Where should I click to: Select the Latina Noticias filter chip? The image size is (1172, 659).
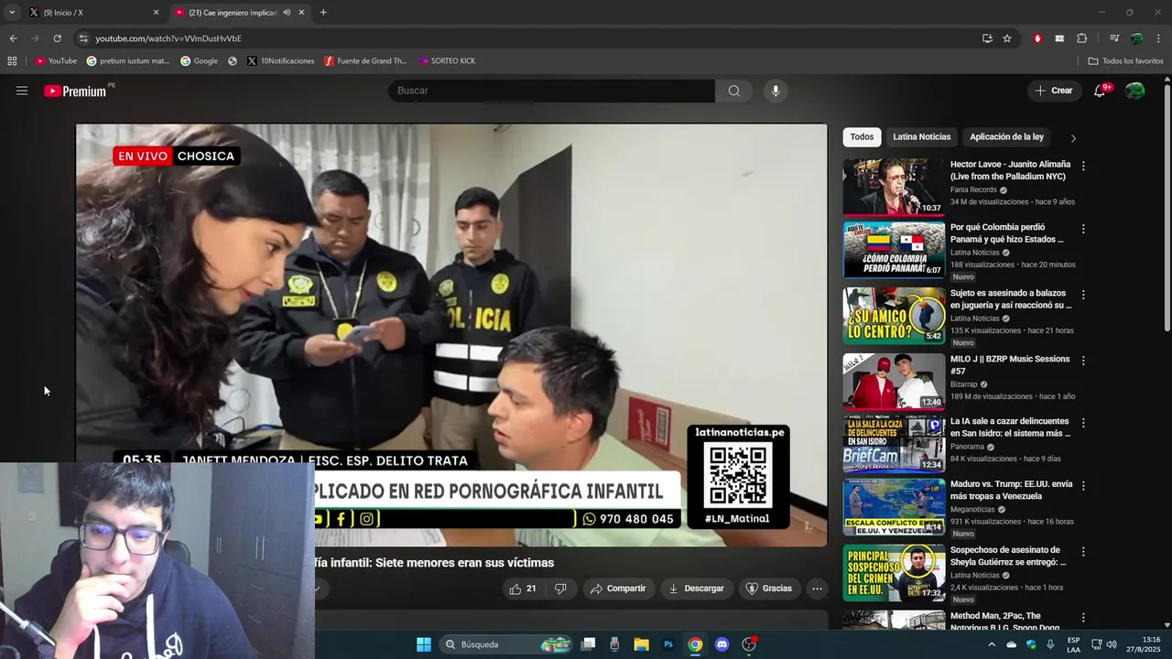(x=921, y=137)
